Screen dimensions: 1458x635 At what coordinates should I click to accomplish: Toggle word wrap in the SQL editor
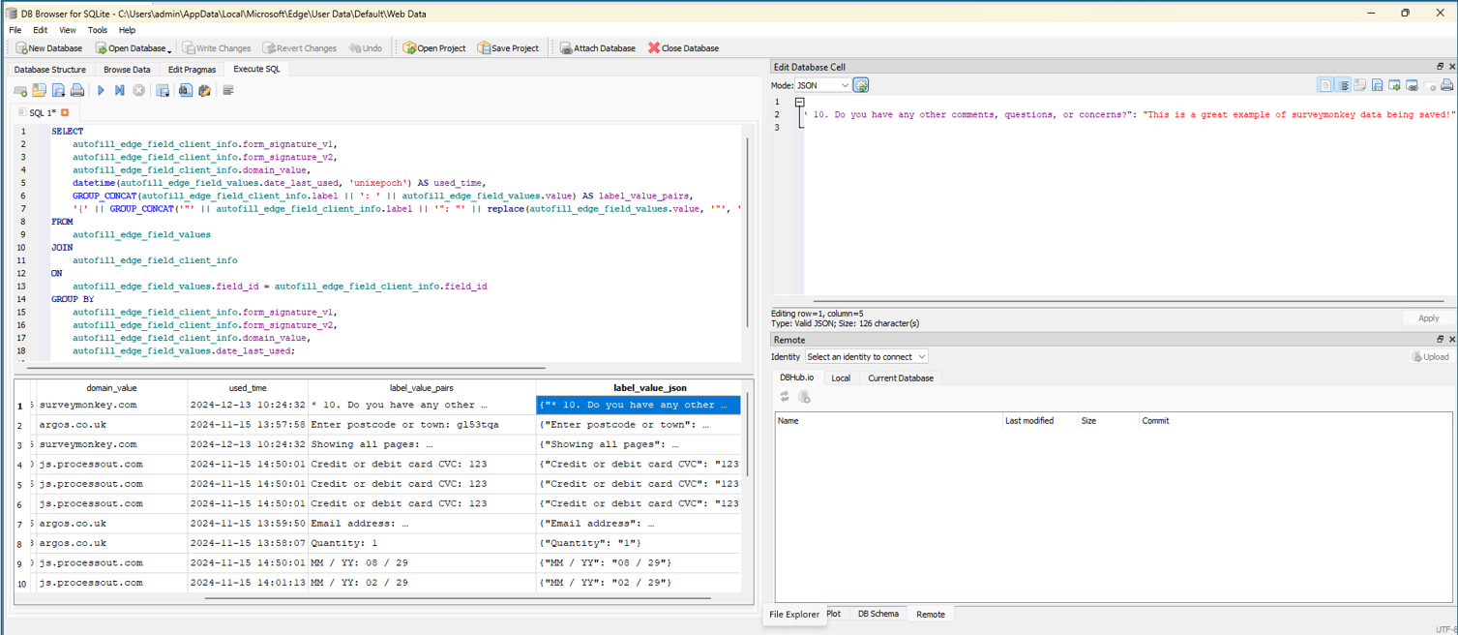pyautogui.click(x=230, y=90)
